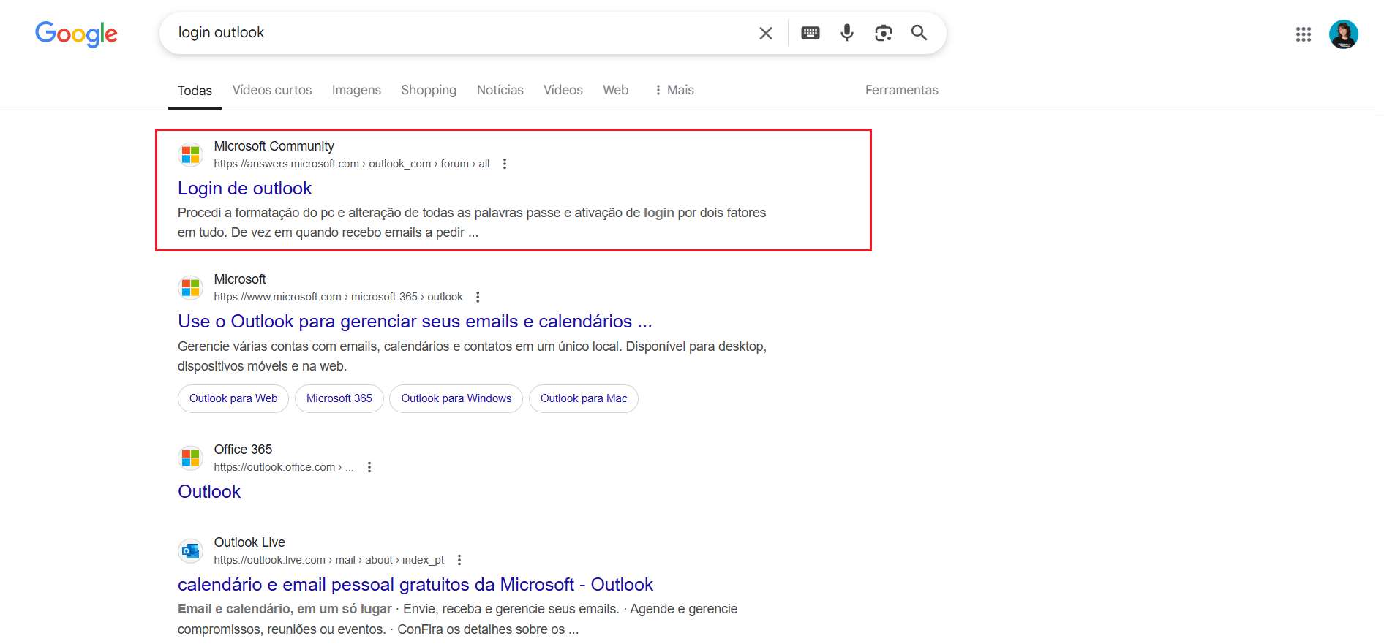Viewport: 1384px width, 644px height.
Task: Open 'calendário e email pessoal gratuitos' link
Action: point(415,585)
